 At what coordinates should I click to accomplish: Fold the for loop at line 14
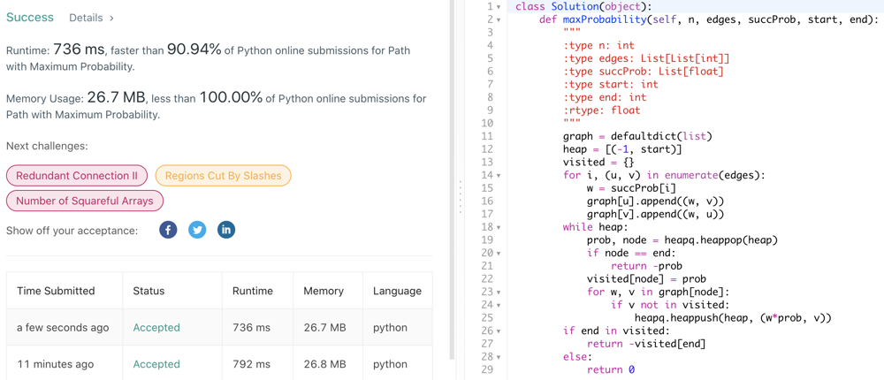pos(499,176)
